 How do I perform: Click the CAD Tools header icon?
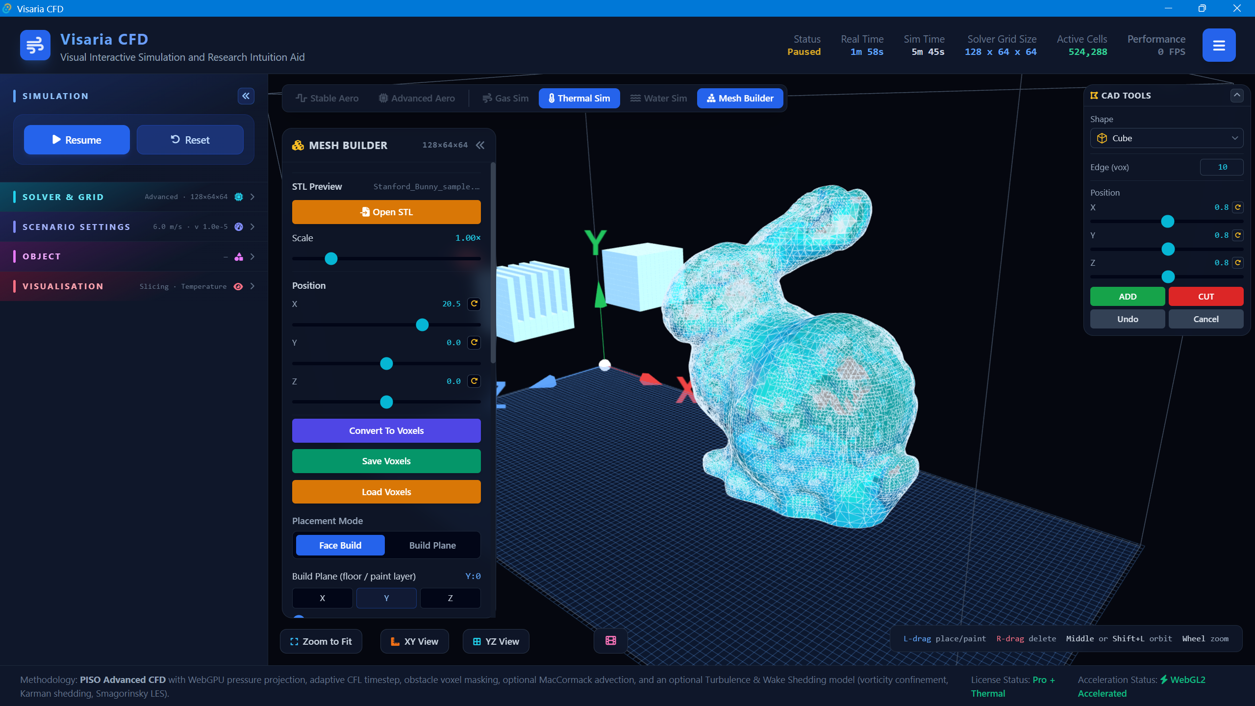click(1094, 96)
